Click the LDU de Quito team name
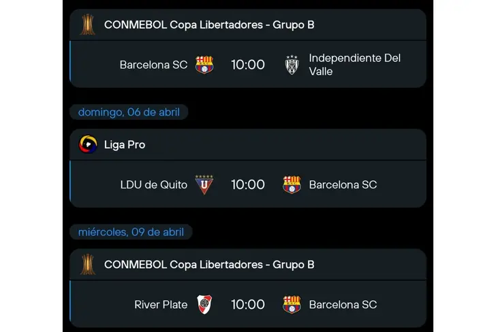 (154, 185)
